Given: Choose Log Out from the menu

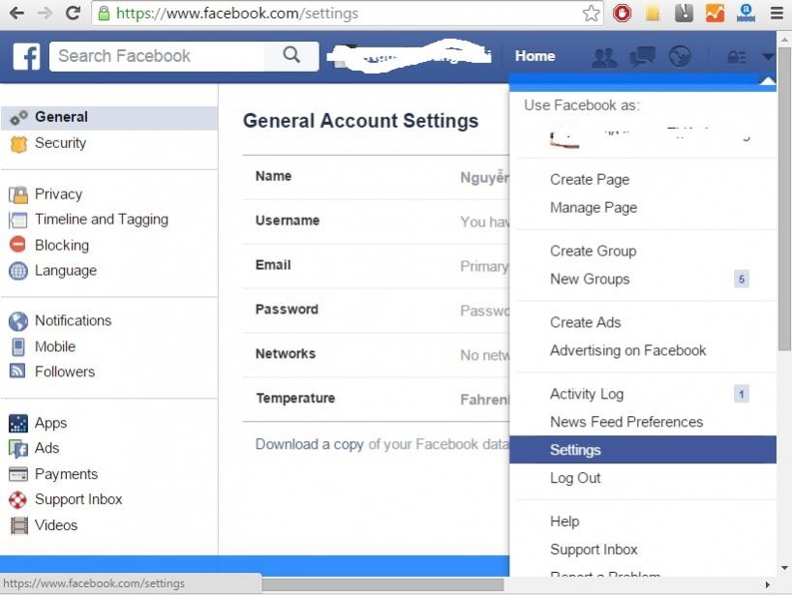Looking at the screenshot, I should [575, 478].
